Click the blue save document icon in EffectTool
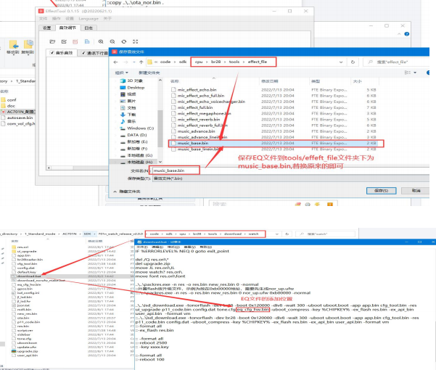Viewport: 436px width, 370px height. (87, 41)
